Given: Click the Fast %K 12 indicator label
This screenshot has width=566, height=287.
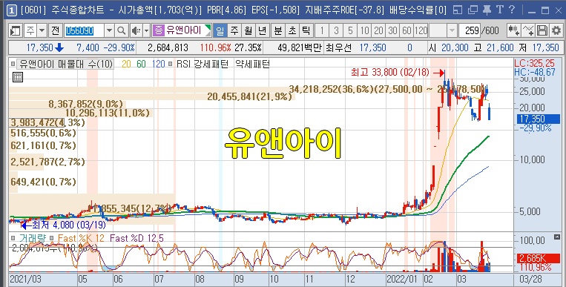Looking at the screenshot, I should pyautogui.click(x=81, y=238).
